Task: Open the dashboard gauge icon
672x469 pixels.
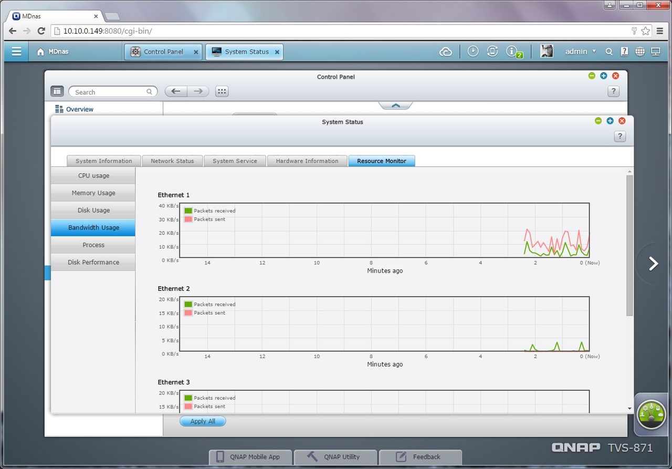Action: coord(652,414)
